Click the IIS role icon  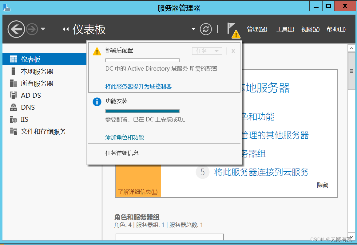click(14, 119)
